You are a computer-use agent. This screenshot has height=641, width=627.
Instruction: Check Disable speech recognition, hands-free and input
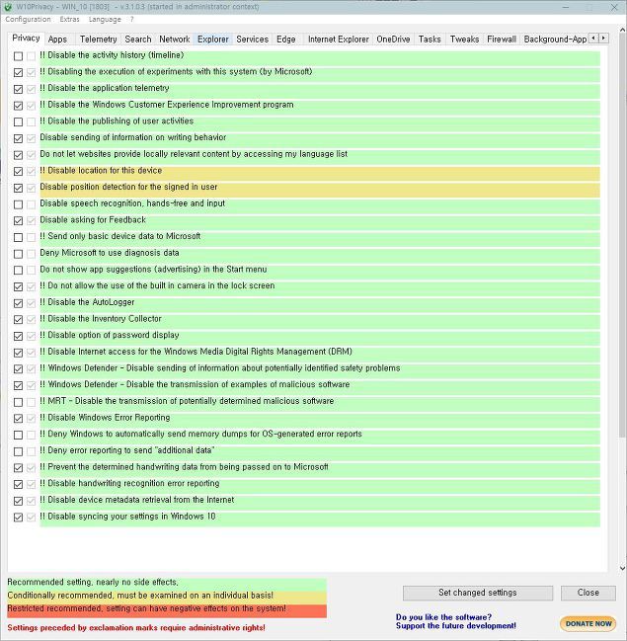tap(18, 204)
